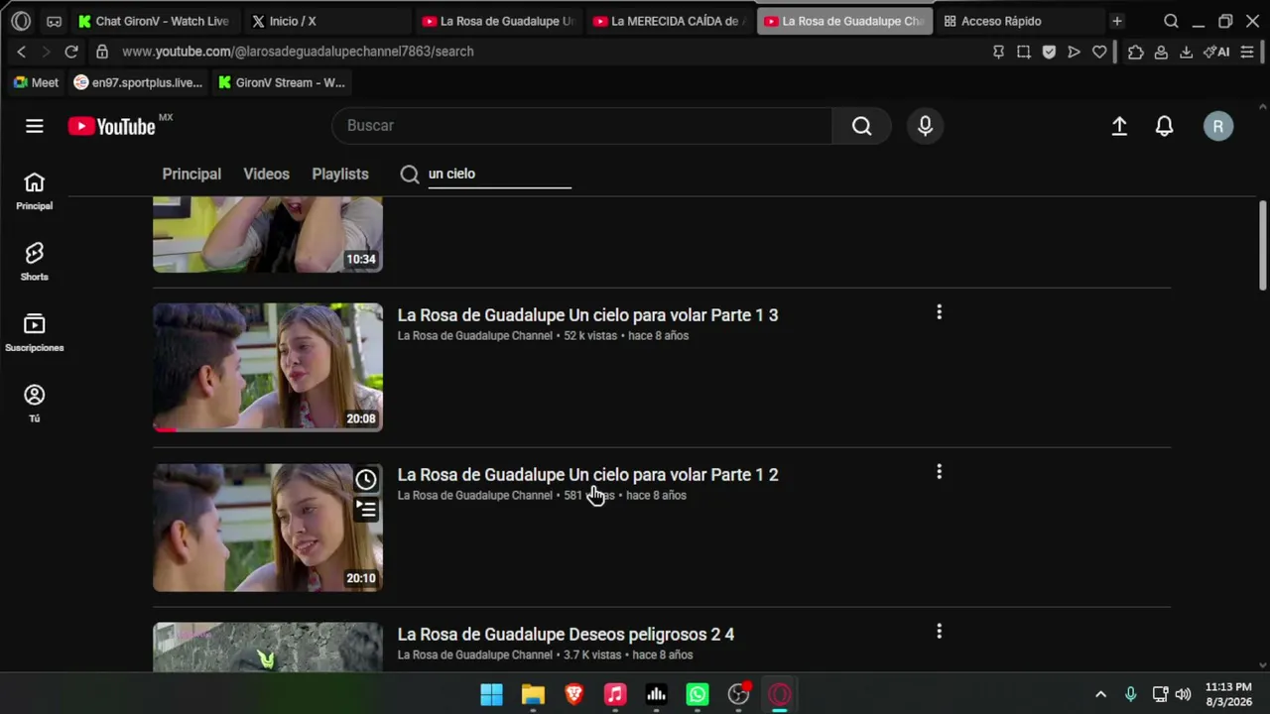Open options for Un cielo para volar Parte 1 3
1270x714 pixels.
pos(939,312)
